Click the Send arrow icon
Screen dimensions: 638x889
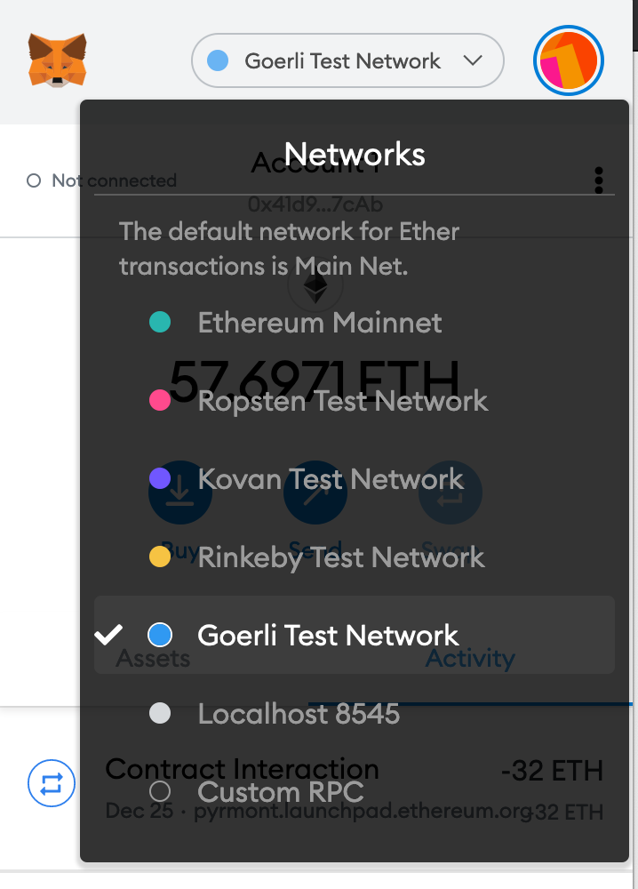click(315, 493)
